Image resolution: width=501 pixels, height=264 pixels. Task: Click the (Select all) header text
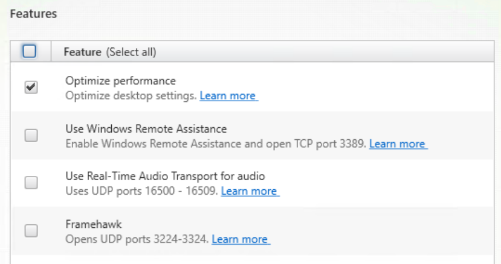(x=131, y=52)
